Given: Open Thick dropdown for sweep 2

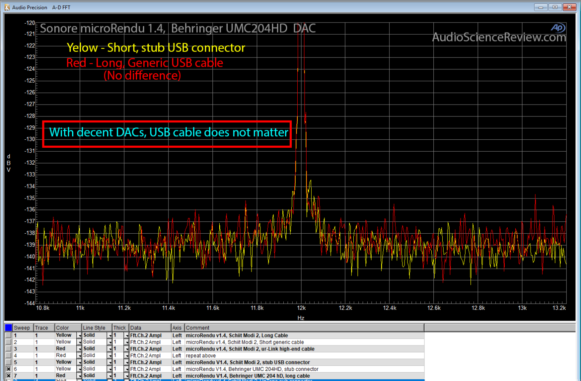Looking at the screenshot, I should point(126,342).
